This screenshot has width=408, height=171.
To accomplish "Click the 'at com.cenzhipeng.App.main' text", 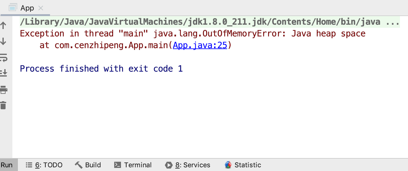I will tap(105, 45).
